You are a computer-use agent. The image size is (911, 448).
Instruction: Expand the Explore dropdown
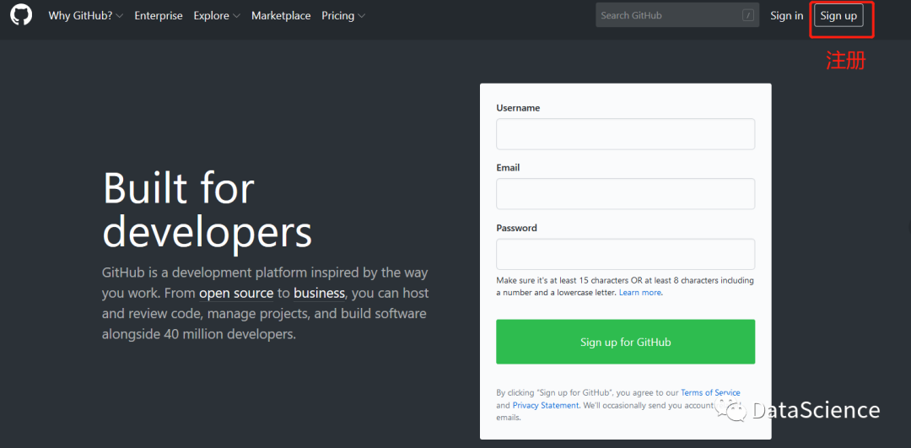[x=217, y=16]
